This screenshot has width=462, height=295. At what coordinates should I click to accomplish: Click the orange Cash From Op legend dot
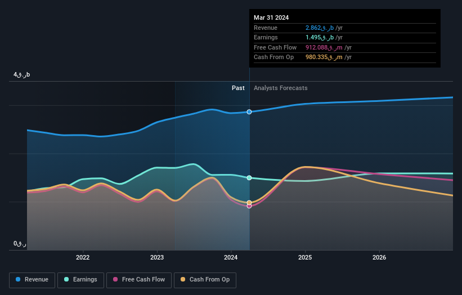[x=183, y=279]
